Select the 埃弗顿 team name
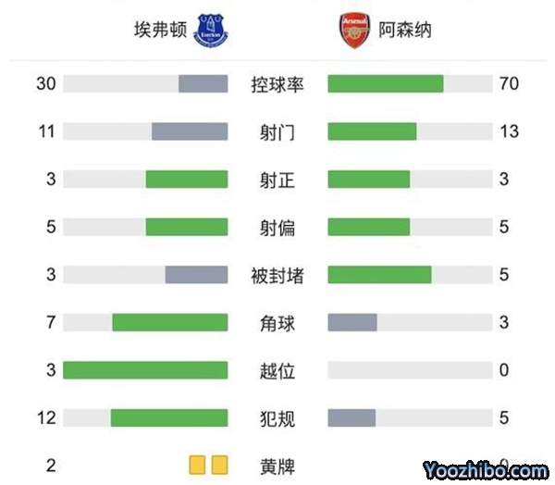The height and width of the screenshot is (485, 555). (x=161, y=30)
